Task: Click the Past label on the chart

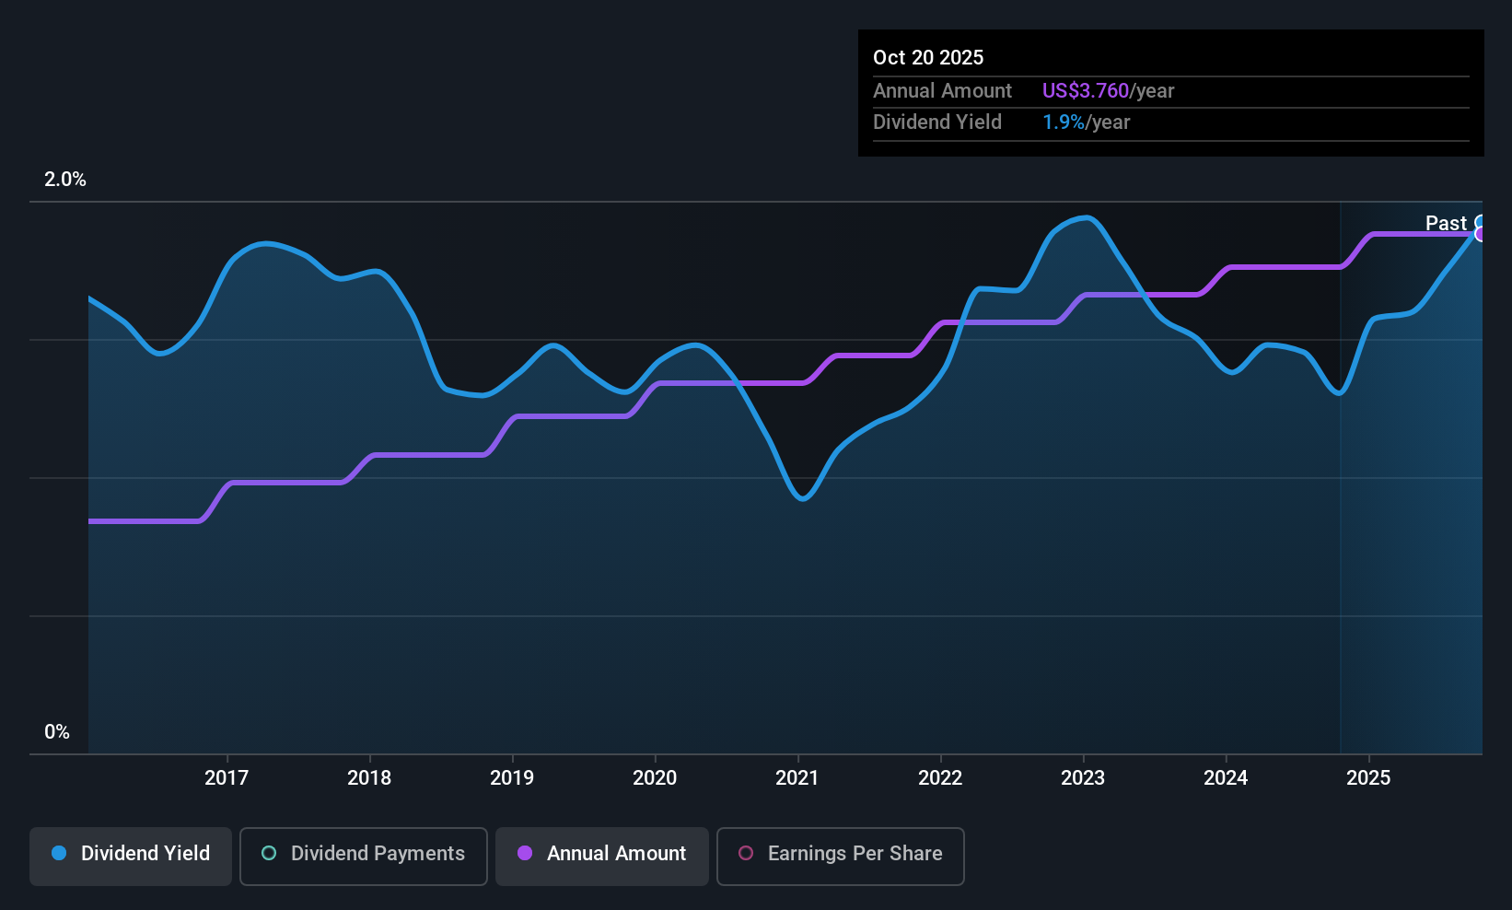Action: tap(1445, 223)
